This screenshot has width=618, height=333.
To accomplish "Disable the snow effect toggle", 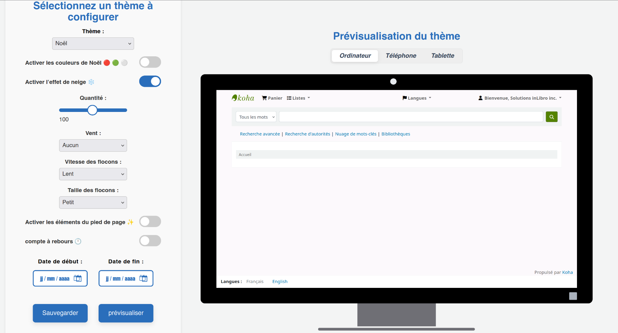I will [x=150, y=82].
